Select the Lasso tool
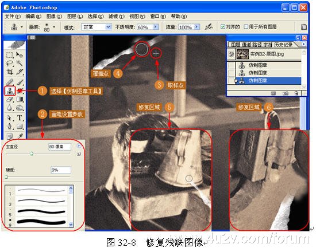 pyautogui.click(x=9, y=64)
